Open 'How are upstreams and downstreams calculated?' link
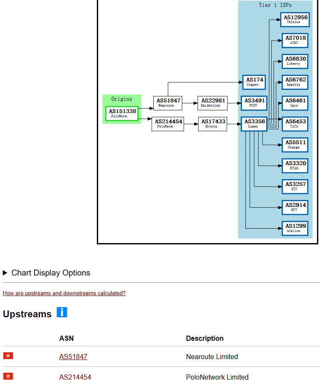The width and height of the screenshot is (320, 380). coord(64,293)
